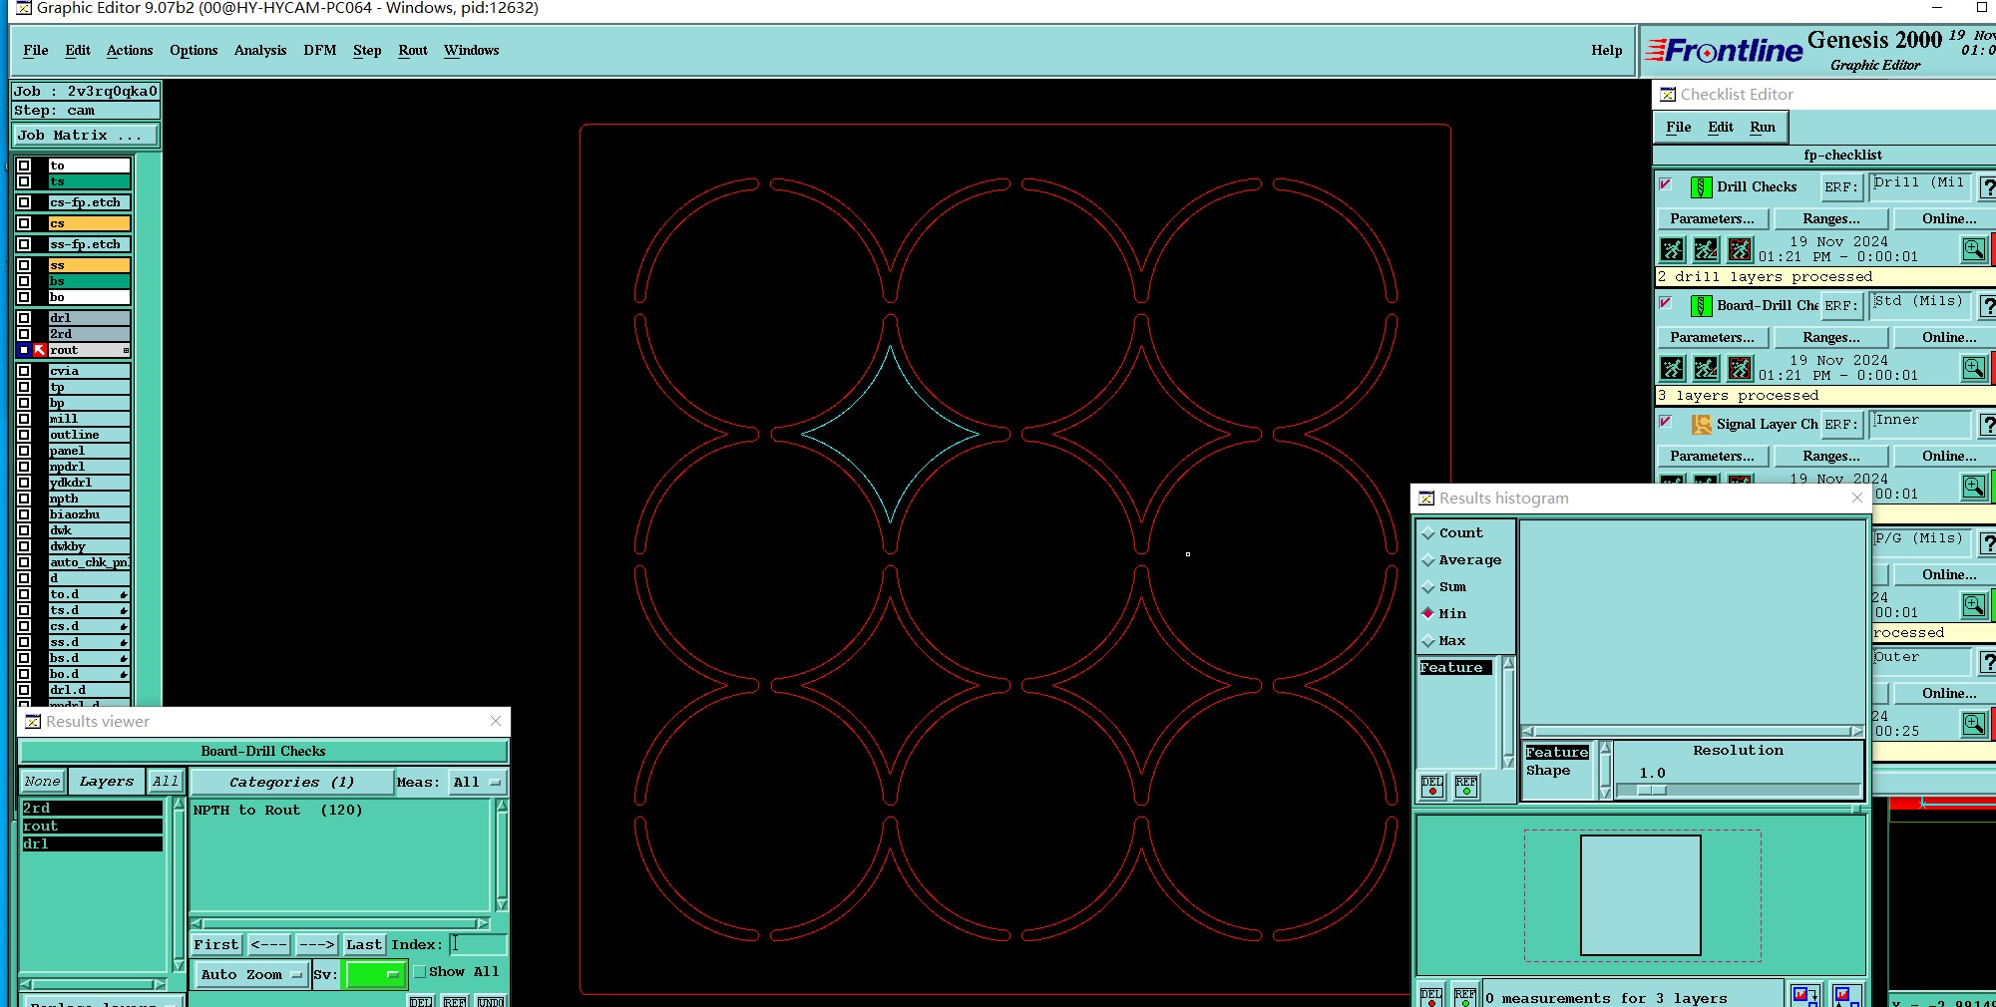Toggle the Drill Checks checkbox in the checklist
Image resolution: width=1996 pixels, height=1007 pixels.
coord(1665,184)
